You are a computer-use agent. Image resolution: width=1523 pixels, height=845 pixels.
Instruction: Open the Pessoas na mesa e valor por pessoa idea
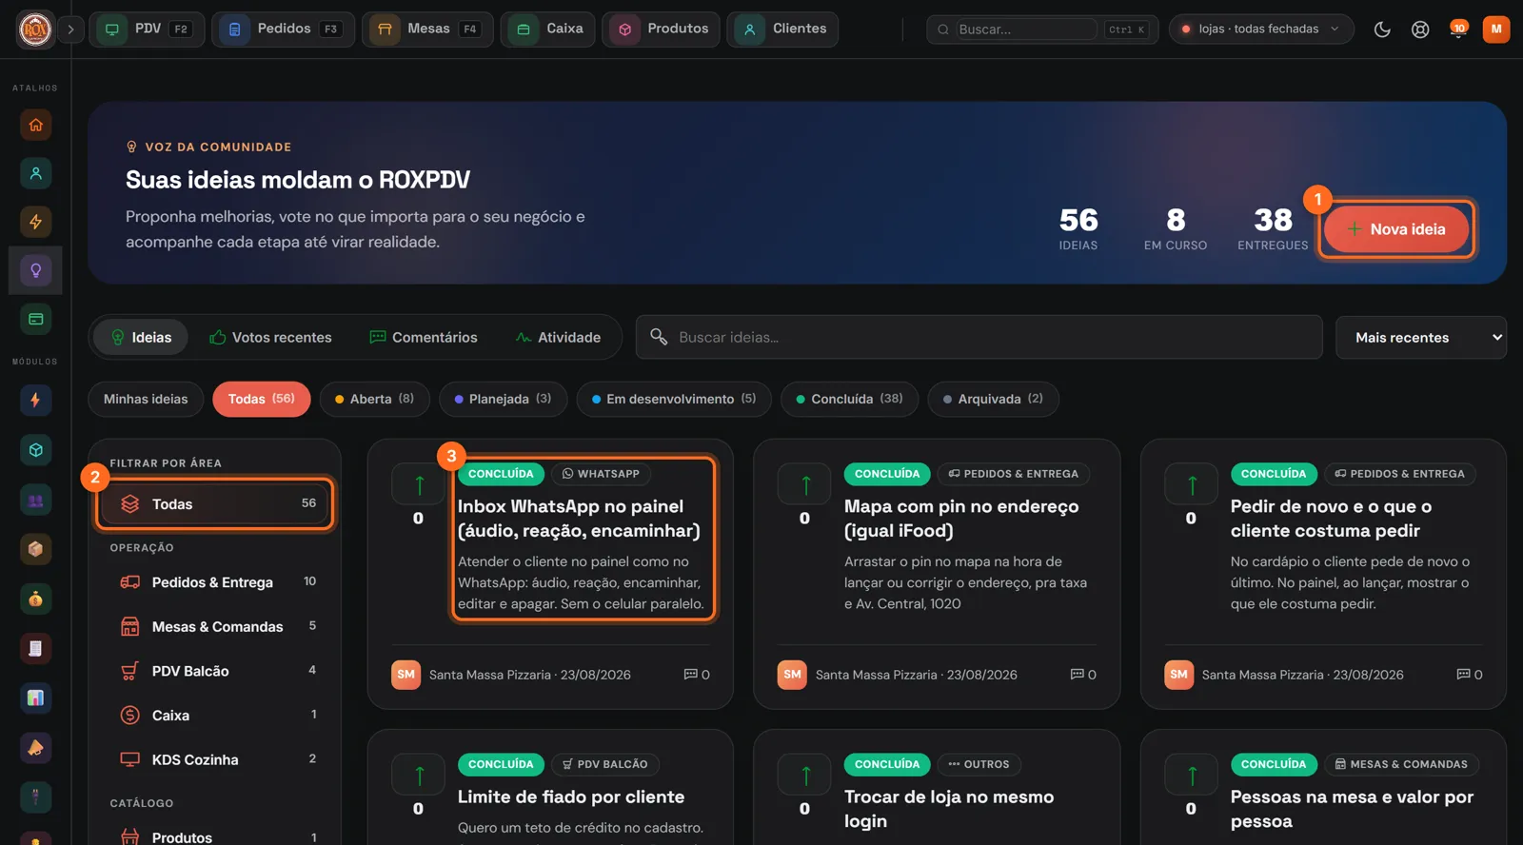tap(1352, 809)
